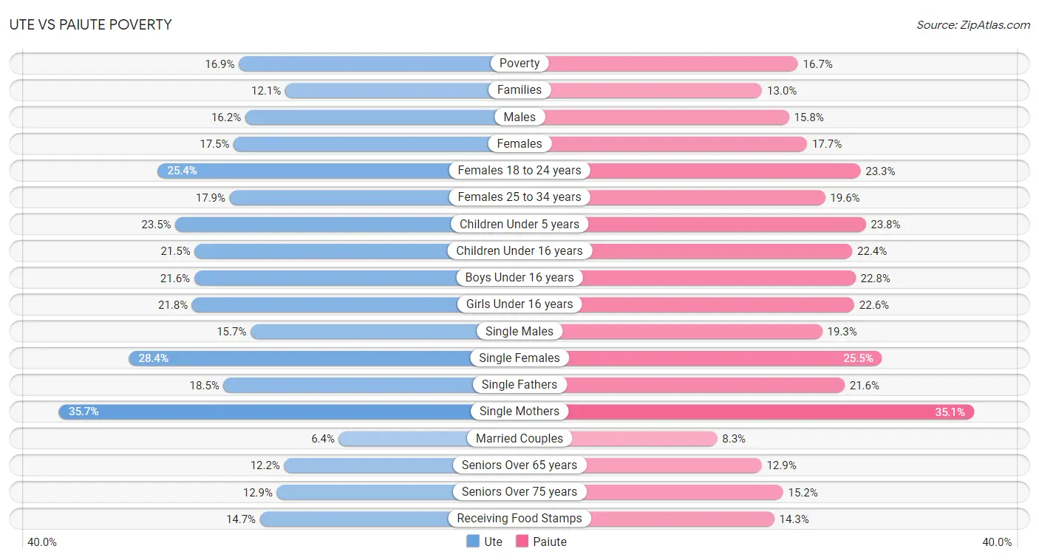Click the Paiute Single Fathers 21.6% bar
Viewport: 1039px width, 560px height.
pyautogui.click(x=682, y=385)
